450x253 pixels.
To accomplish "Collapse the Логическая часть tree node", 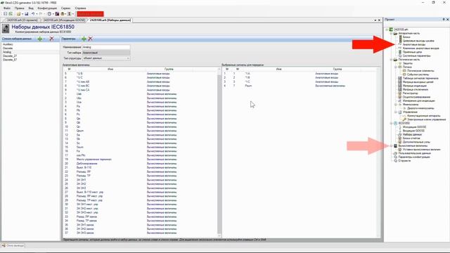I will click(391, 59).
